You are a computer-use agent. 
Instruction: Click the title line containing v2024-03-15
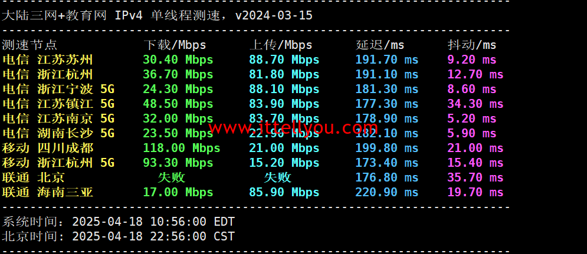point(158,16)
